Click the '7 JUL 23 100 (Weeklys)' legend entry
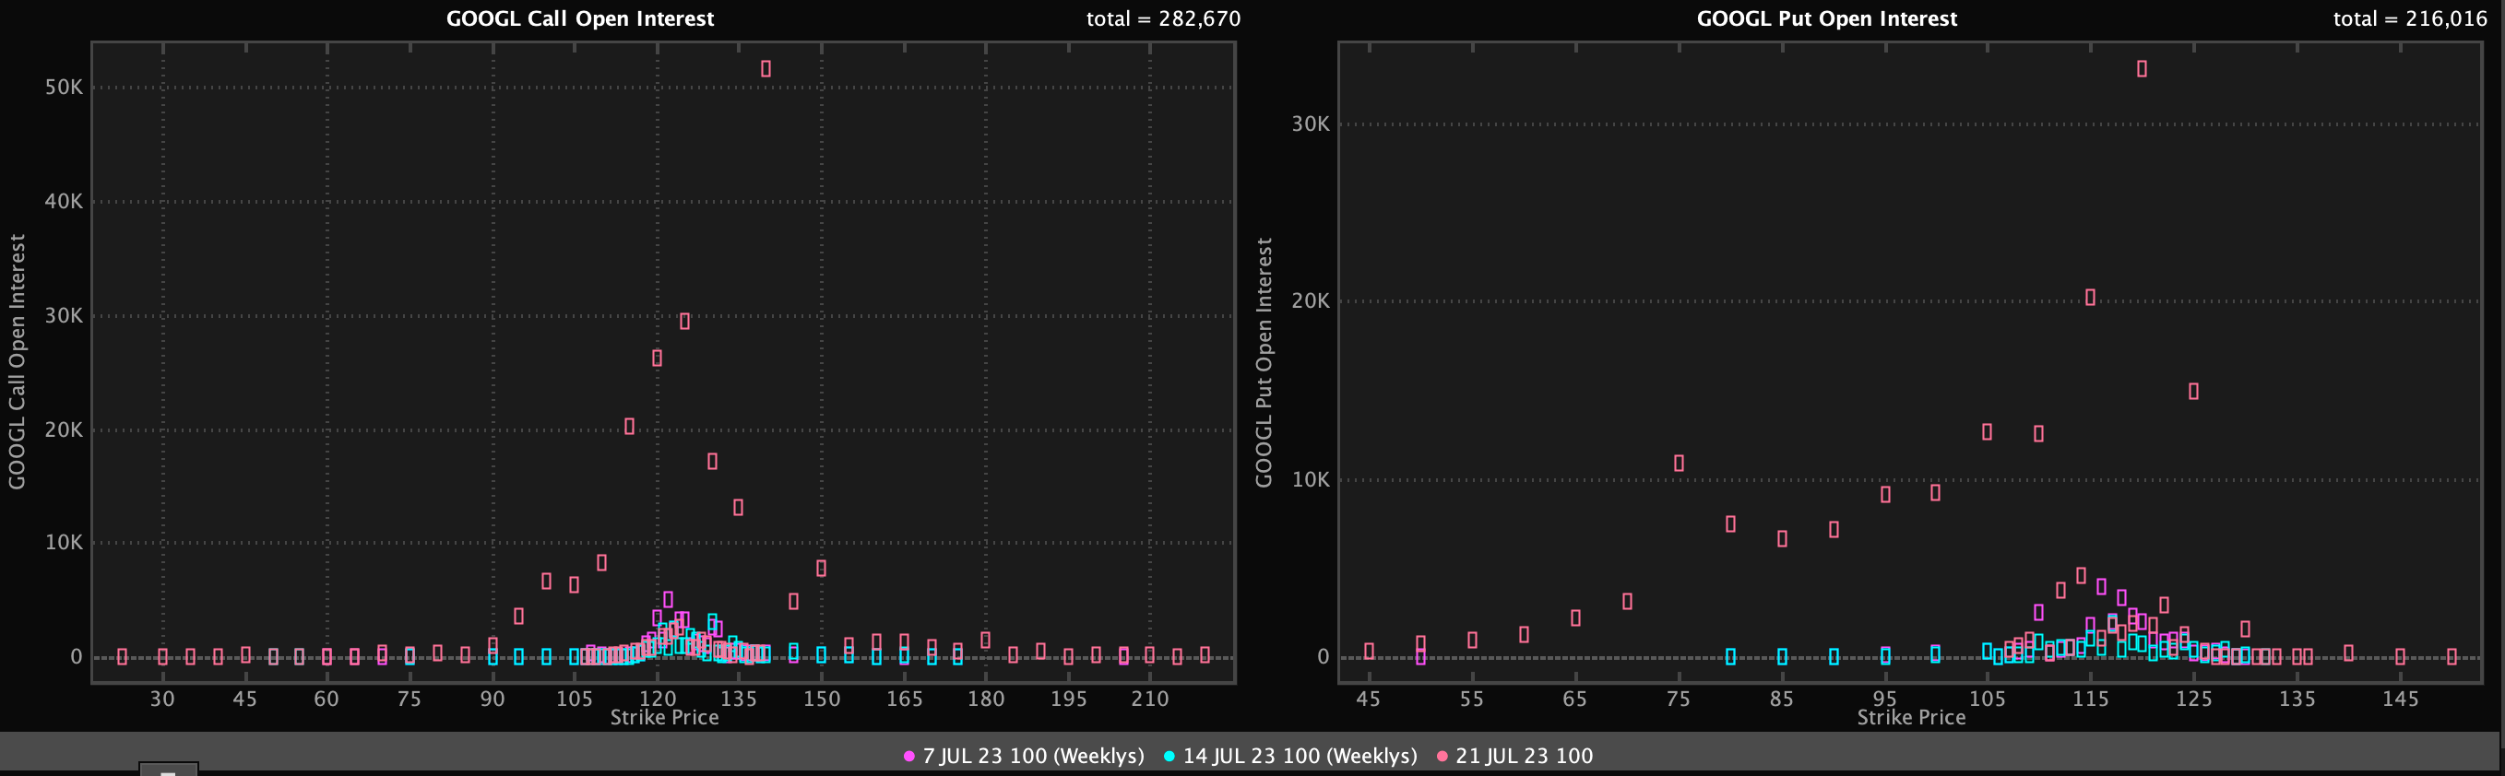2505x776 pixels. point(1024,756)
